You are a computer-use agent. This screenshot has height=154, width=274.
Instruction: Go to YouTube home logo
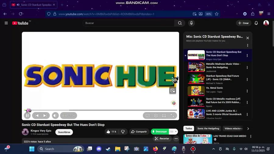(x=20, y=23)
